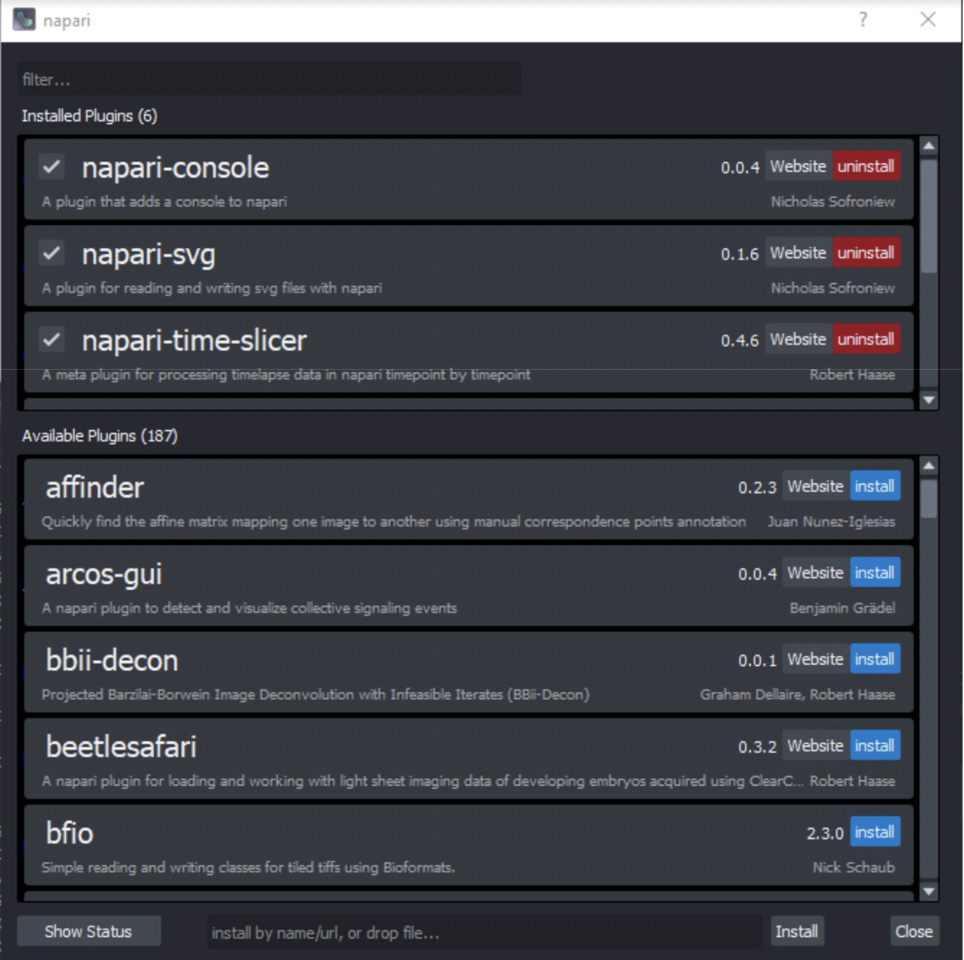This screenshot has height=960, width=964.
Task: Click the bottom Install button
Action: 797,931
